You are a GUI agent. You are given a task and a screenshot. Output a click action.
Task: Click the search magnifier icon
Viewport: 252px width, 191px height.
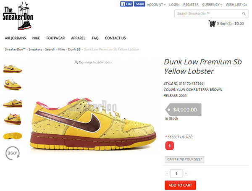click(244, 14)
